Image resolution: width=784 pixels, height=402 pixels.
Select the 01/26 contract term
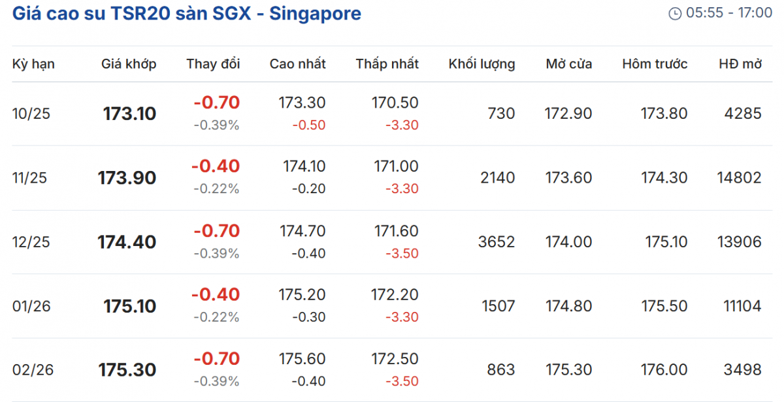pos(31,306)
